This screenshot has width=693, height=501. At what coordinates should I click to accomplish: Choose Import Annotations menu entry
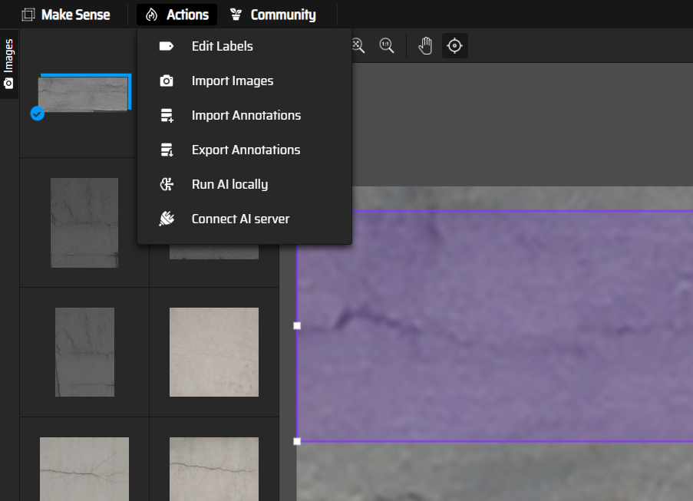(x=244, y=115)
